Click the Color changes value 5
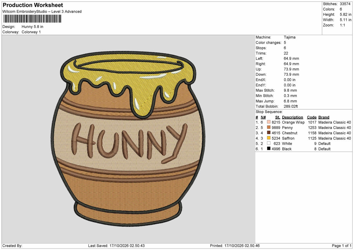 [285, 43]
